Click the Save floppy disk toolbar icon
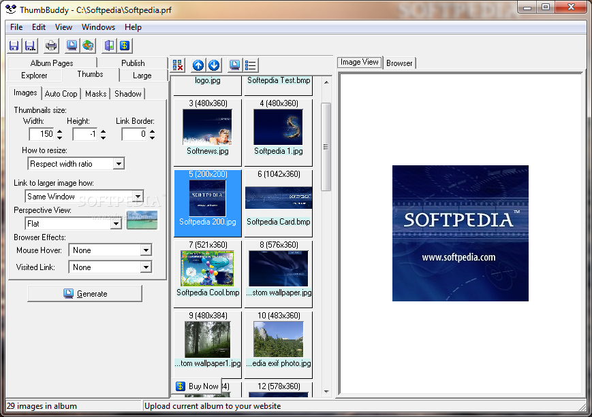The height and width of the screenshot is (417, 592). click(x=14, y=46)
